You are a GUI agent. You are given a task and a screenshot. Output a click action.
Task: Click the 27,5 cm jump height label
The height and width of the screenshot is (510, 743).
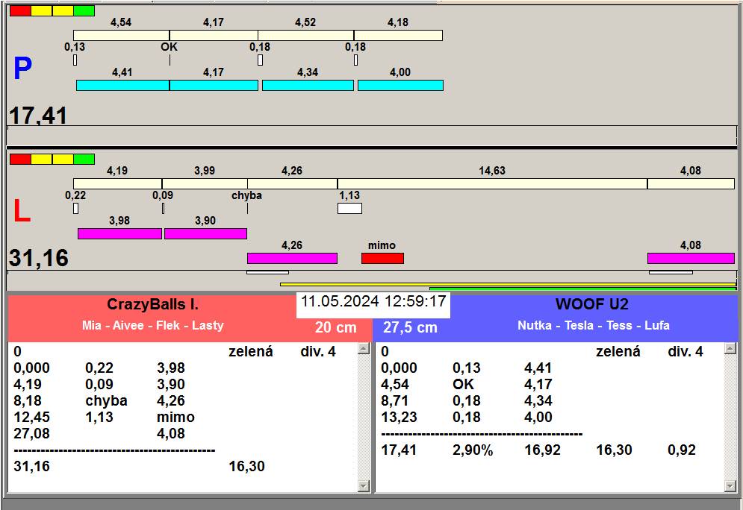pyautogui.click(x=410, y=327)
